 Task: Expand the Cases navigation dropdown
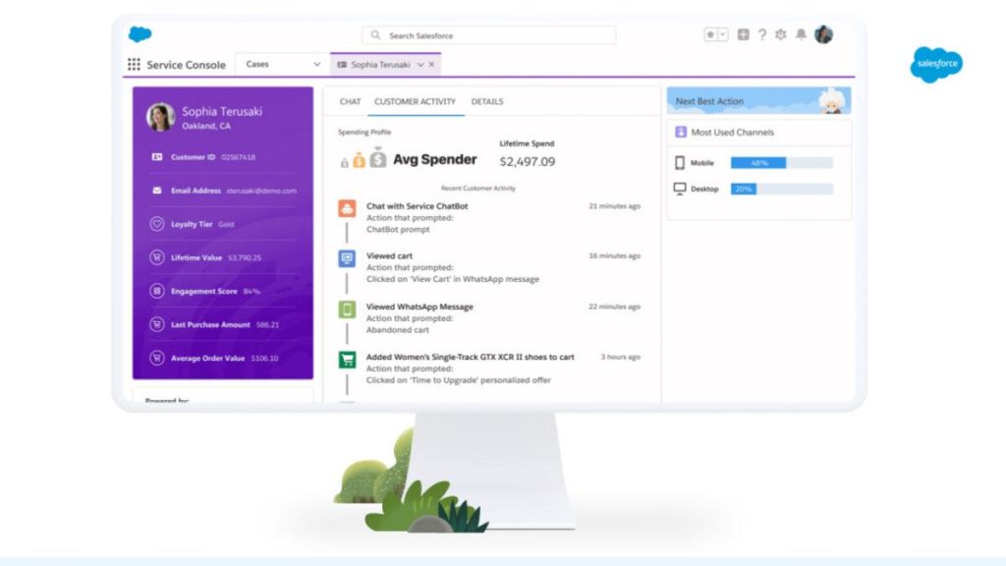(x=316, y=65)
